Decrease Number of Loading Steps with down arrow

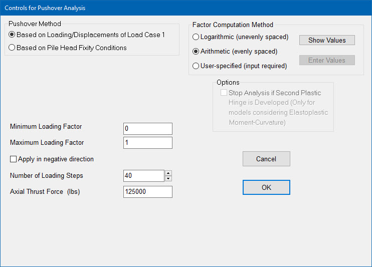coord(168,178)
